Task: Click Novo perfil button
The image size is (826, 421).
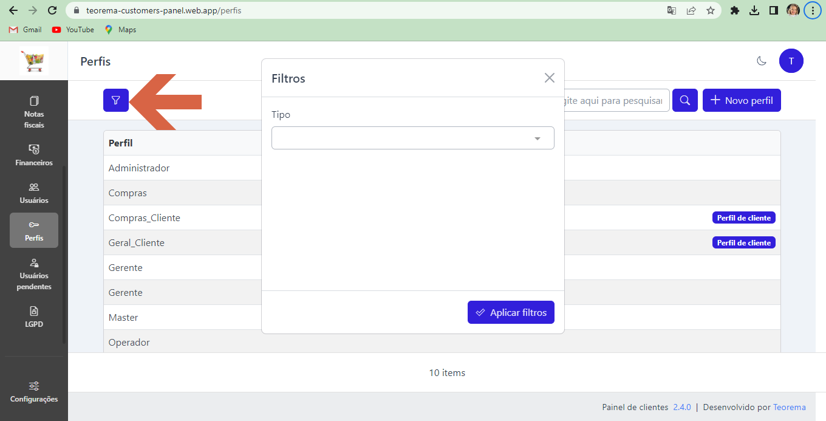Action: [742, 100]
